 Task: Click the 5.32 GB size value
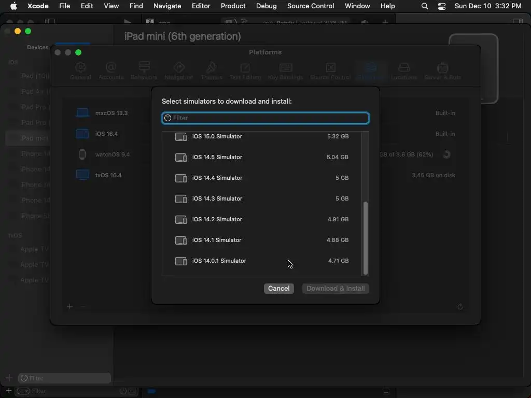338,136
